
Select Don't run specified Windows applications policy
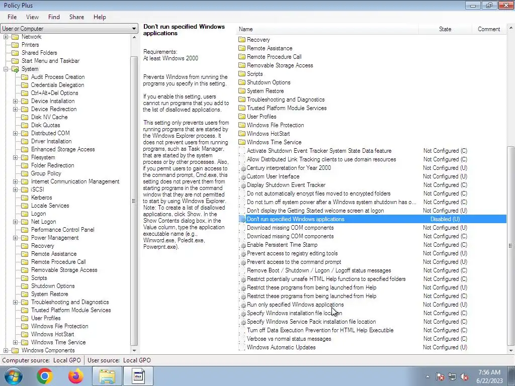[x=372, y=219]
